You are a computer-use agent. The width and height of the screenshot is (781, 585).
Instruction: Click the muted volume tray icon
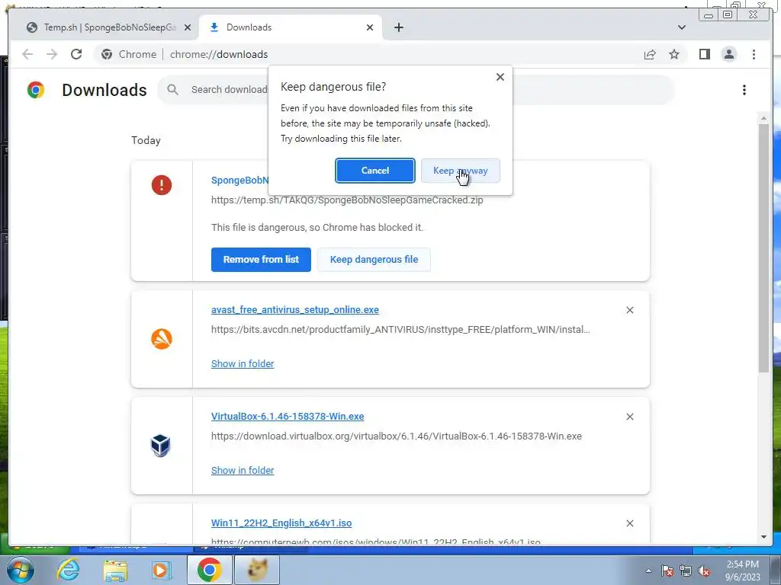point(704,571)
